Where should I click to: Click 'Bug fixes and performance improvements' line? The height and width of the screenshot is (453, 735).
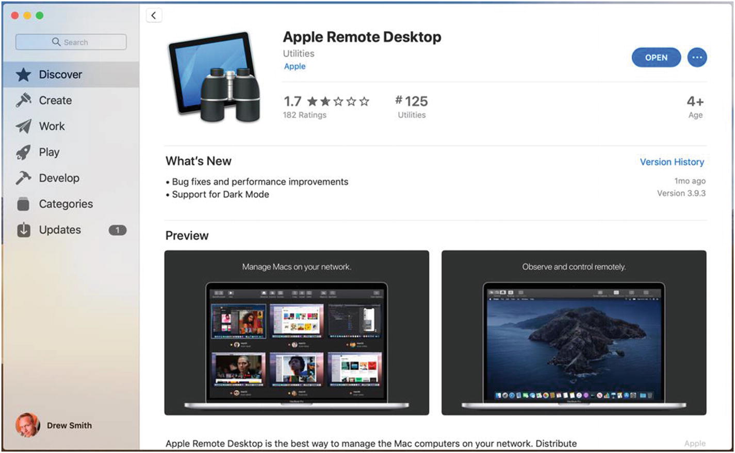(257, 182)
